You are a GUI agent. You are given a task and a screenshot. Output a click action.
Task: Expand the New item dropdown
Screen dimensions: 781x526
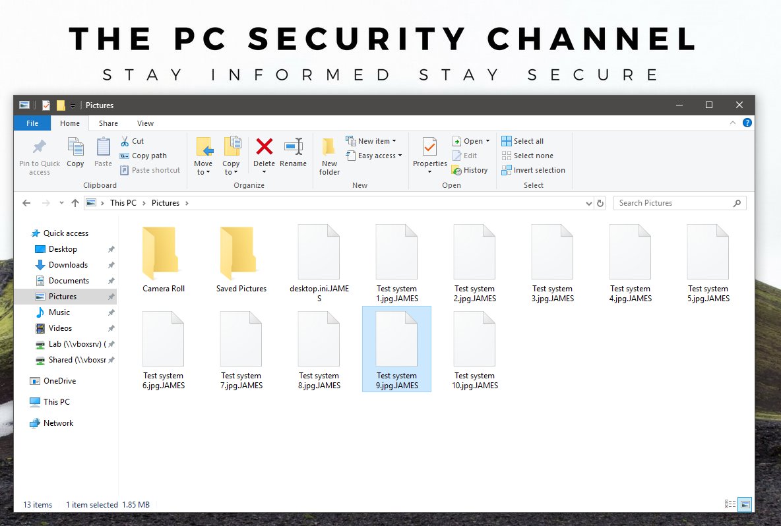(x=394, y=141)
